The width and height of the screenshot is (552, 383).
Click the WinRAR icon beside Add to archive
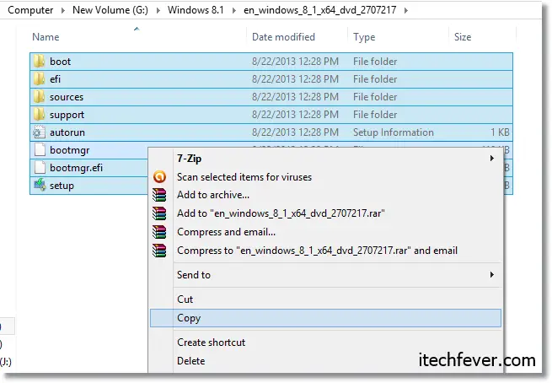(x=160, y=196)
